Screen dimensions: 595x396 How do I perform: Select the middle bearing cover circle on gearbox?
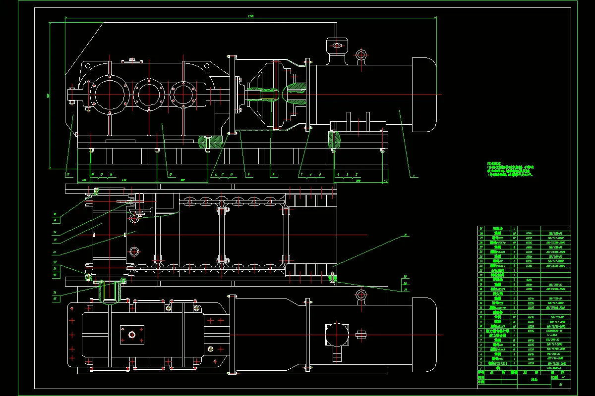(149, 94)
